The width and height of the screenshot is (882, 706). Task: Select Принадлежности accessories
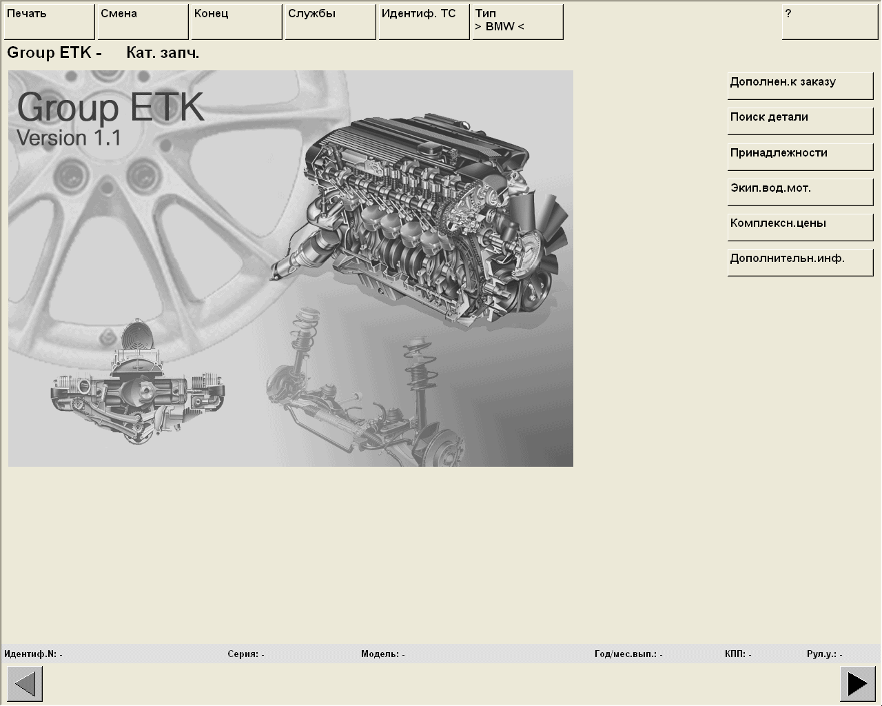pyautogui.click(x=801, y=157)
